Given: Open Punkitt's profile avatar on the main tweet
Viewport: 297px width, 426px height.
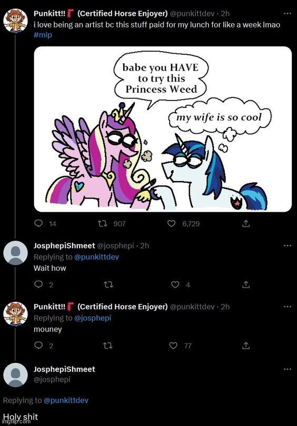Looking at the screenshot, I should click(x=15, y=21).
